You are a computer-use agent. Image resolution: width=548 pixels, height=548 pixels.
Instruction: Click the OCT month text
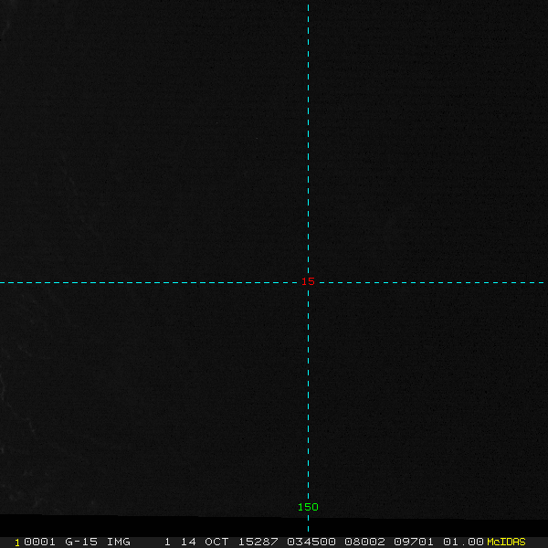point(216,542)
